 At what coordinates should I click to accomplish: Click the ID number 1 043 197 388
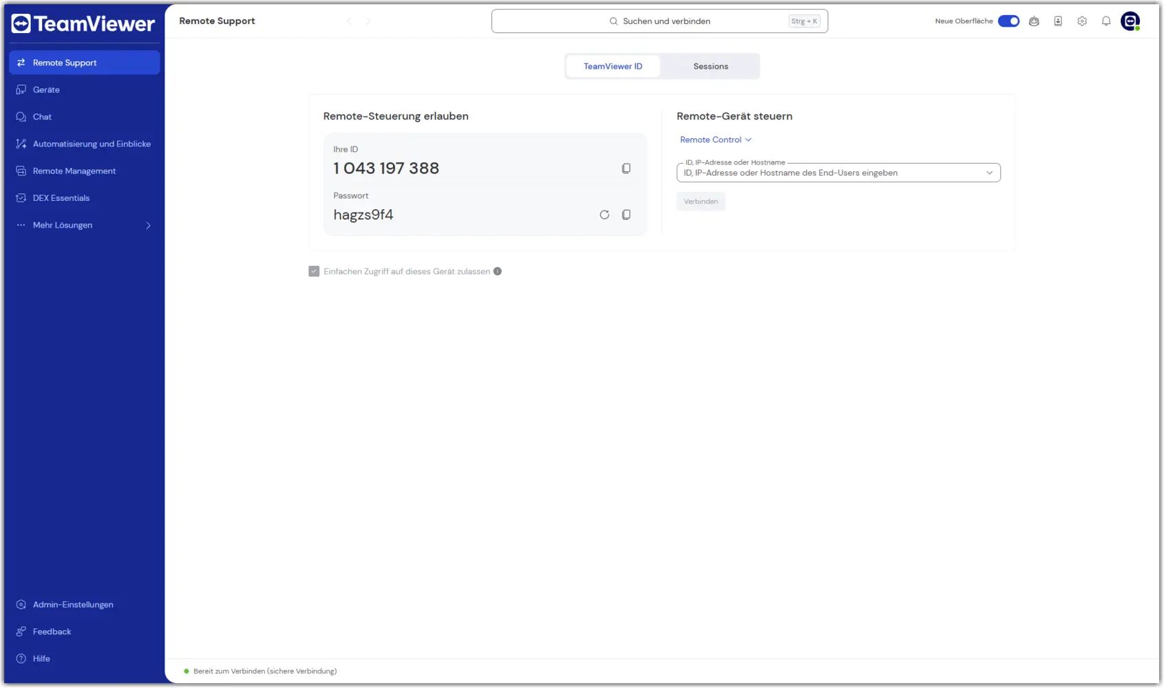(x=386, y=169)
